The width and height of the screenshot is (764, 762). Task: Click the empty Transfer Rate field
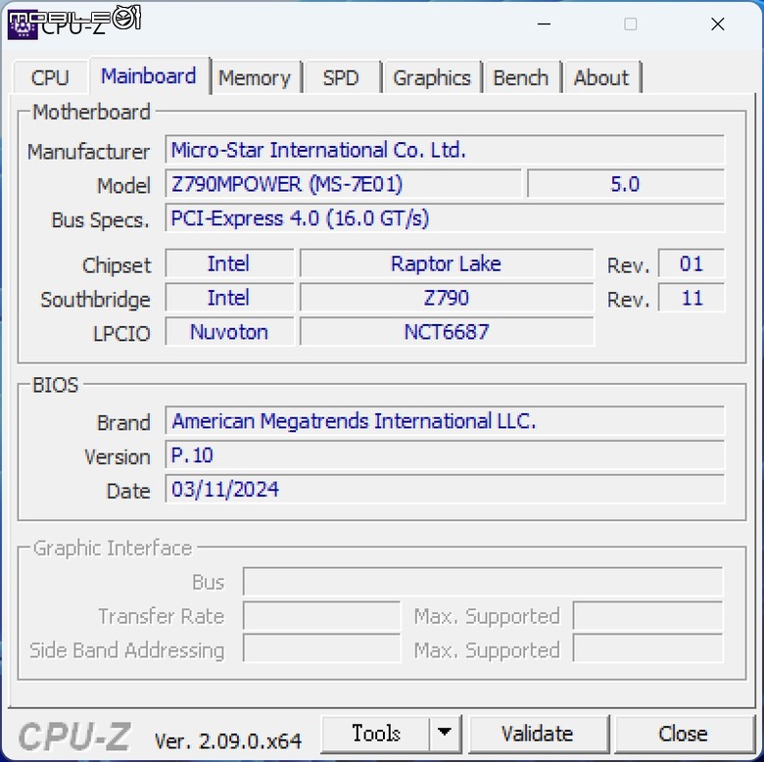(x=321, y=616)
